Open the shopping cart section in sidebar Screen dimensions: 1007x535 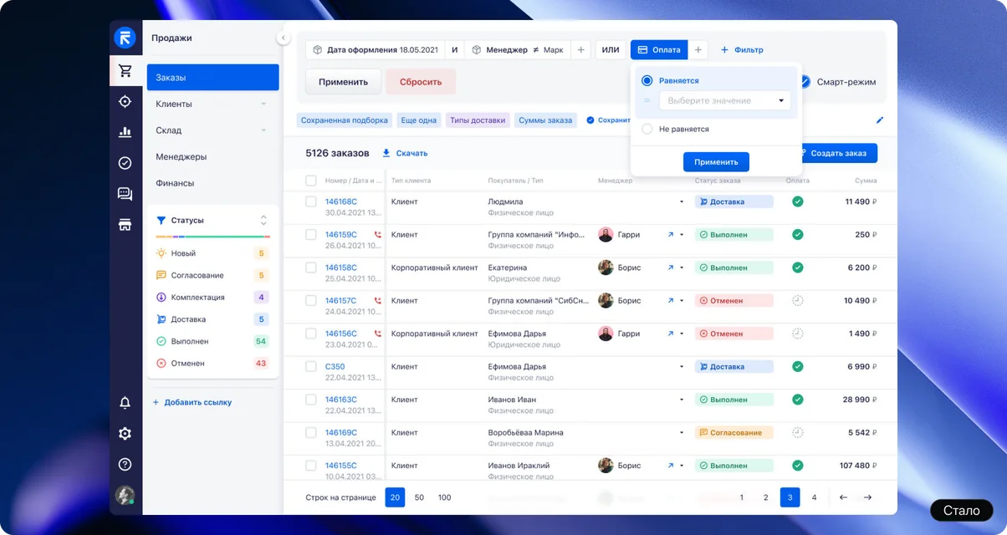[x=125, y=71]
